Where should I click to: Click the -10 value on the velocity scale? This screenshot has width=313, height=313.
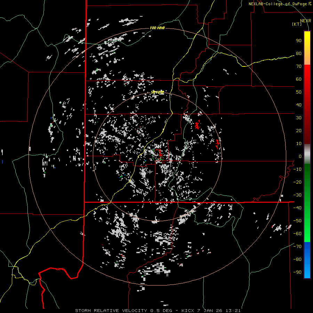(297, 169)
